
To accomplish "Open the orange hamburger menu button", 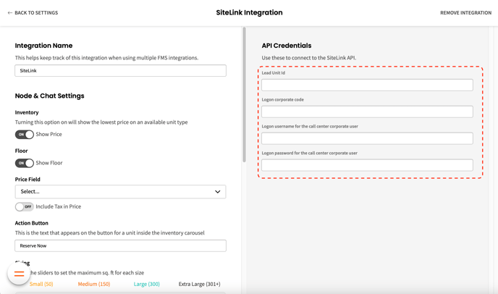I will click(19, 274).
